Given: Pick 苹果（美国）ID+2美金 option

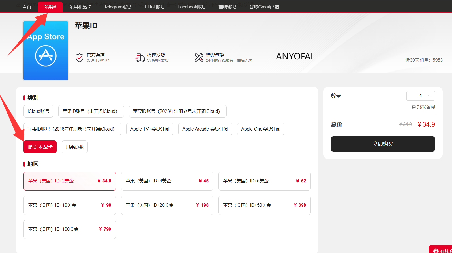Looking at the screenshot, I should pyautogui.click(x=70, y=181).
